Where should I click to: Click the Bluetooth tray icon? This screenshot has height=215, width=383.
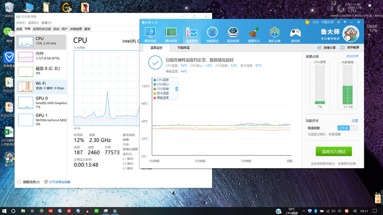click(x=315, y=211)
